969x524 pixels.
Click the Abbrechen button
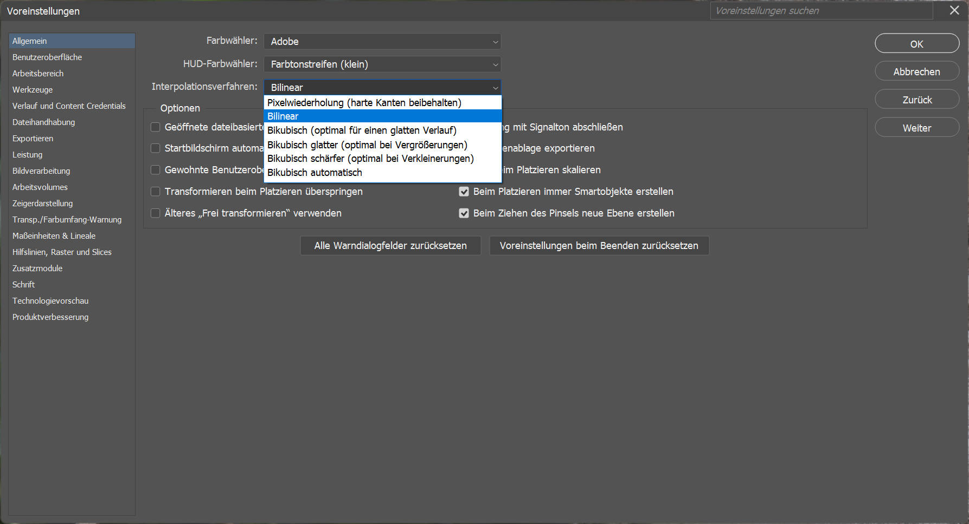[917, 72]
